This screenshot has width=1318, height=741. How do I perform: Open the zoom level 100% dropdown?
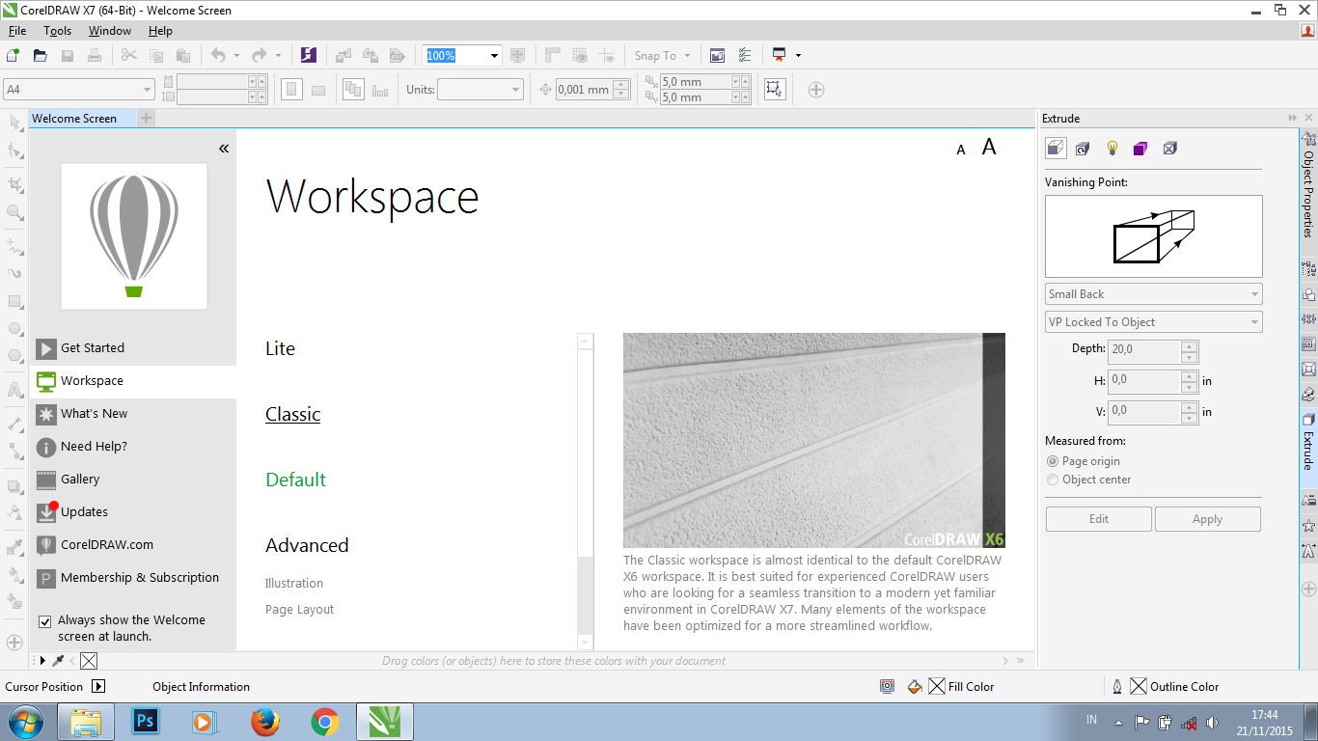pyautogui.click(x=495, y=56)
